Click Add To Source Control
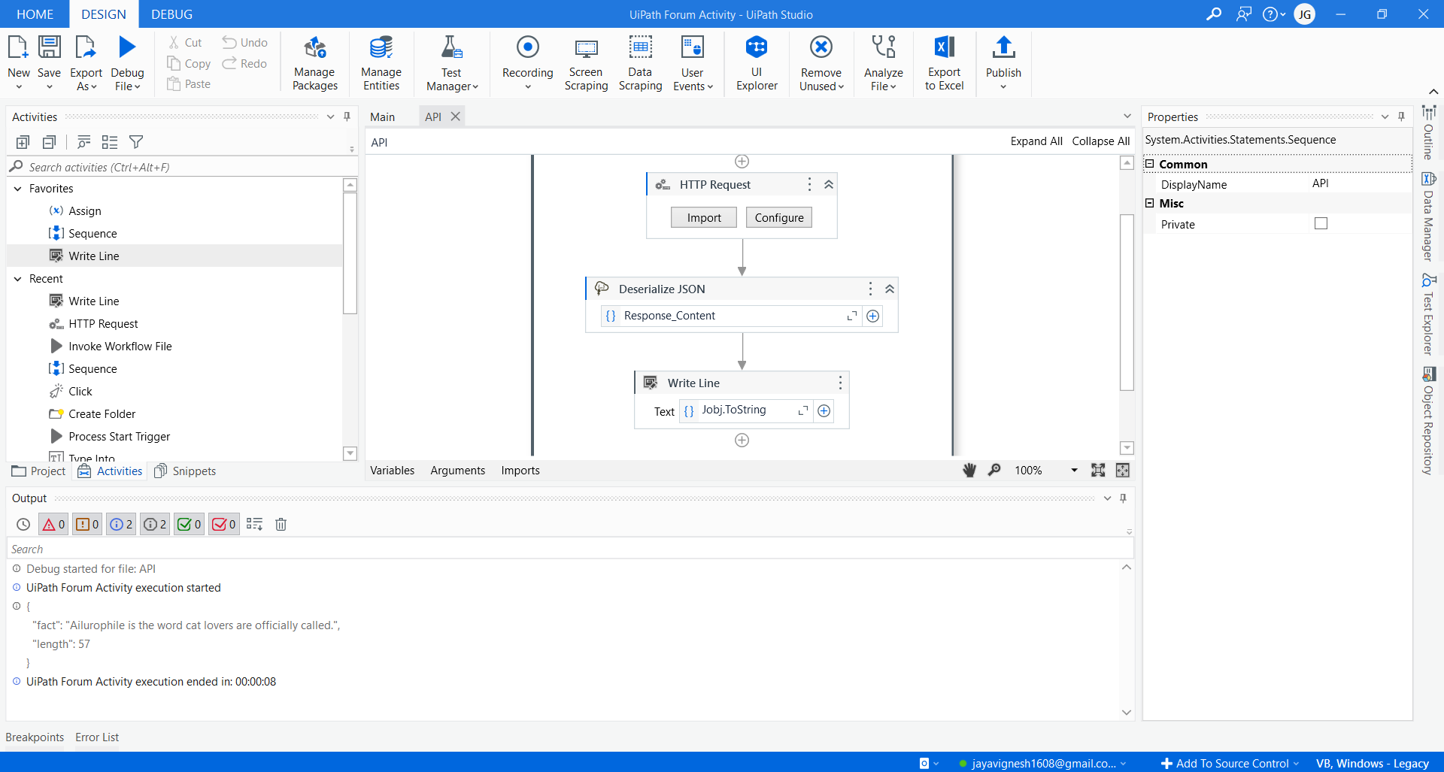This screenshot has height=772, width=1444. pyautogui.click(x=1230, y=763)
